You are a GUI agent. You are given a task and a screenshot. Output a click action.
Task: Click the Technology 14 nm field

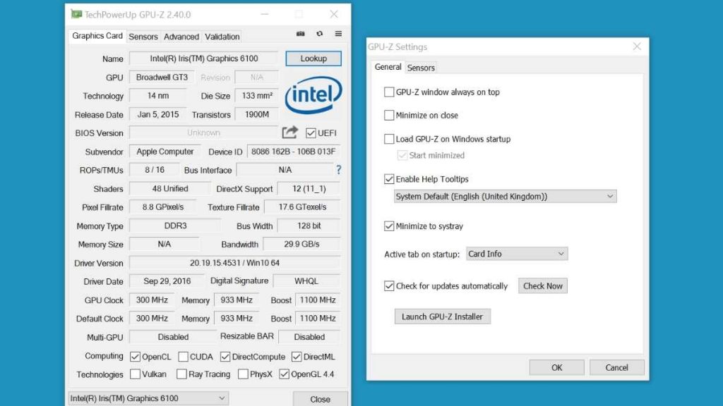pos(157,96)
